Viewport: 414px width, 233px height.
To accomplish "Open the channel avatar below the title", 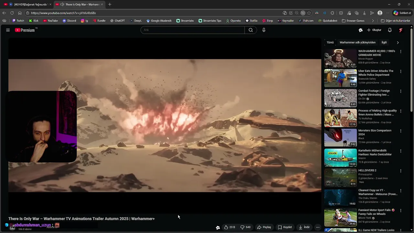I will 12,227.
